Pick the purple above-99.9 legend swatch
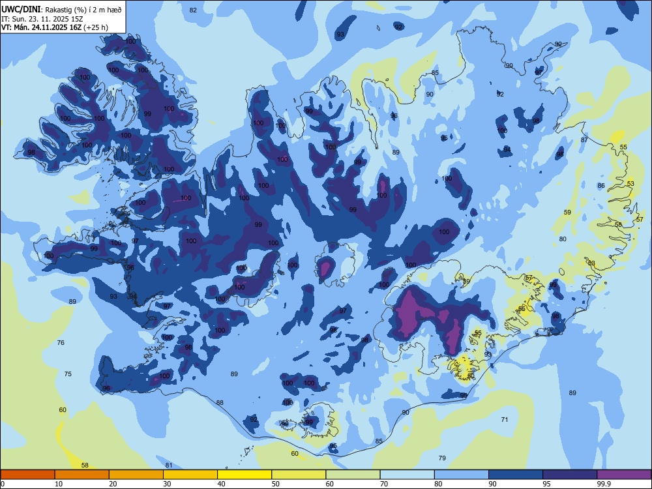 (624, 475)
